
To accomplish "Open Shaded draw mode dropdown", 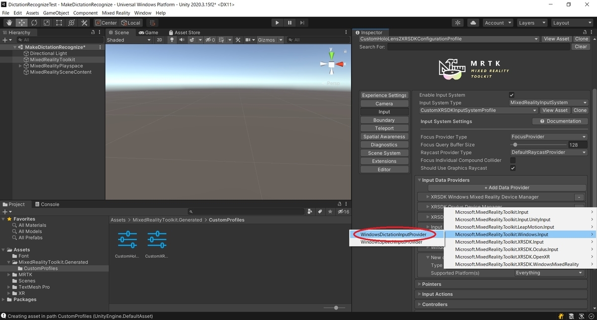I will pyautogui.click(x=128, y=40).
